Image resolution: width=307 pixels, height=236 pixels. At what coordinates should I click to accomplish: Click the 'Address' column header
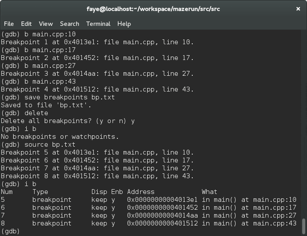[x=141, y=192]
